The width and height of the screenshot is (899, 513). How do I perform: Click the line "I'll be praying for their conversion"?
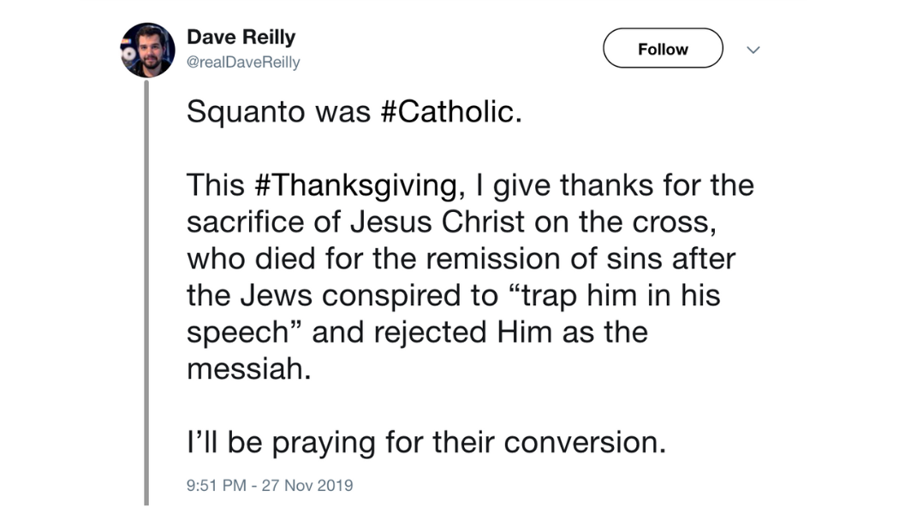pyautogui.click(x=426, y=442)
